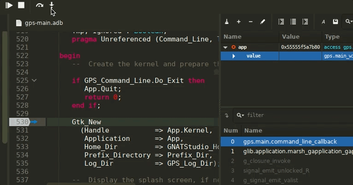Sort variables by Value column header
The image size is (353, 185).
pos(300,37)
